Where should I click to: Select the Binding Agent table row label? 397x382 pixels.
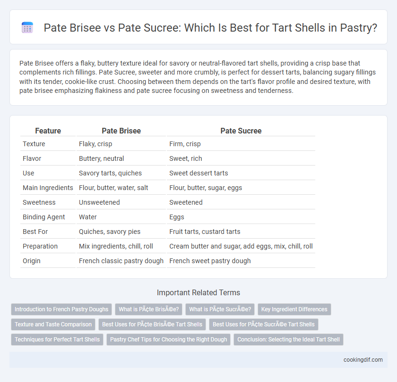(44, 217)
